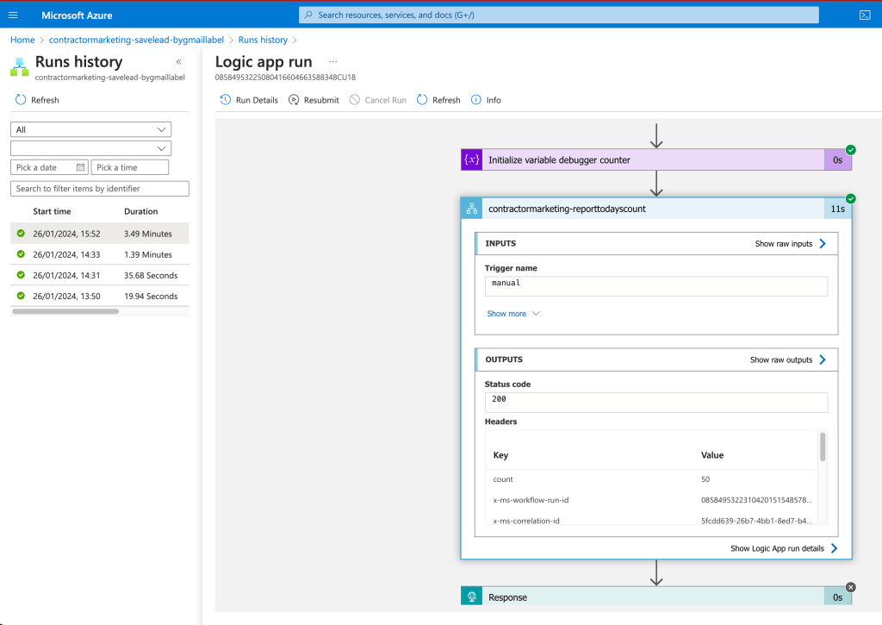Click x-ms-workflow-run-id key
This screenshot has width=882, height=625.
(x=531, y=500)
